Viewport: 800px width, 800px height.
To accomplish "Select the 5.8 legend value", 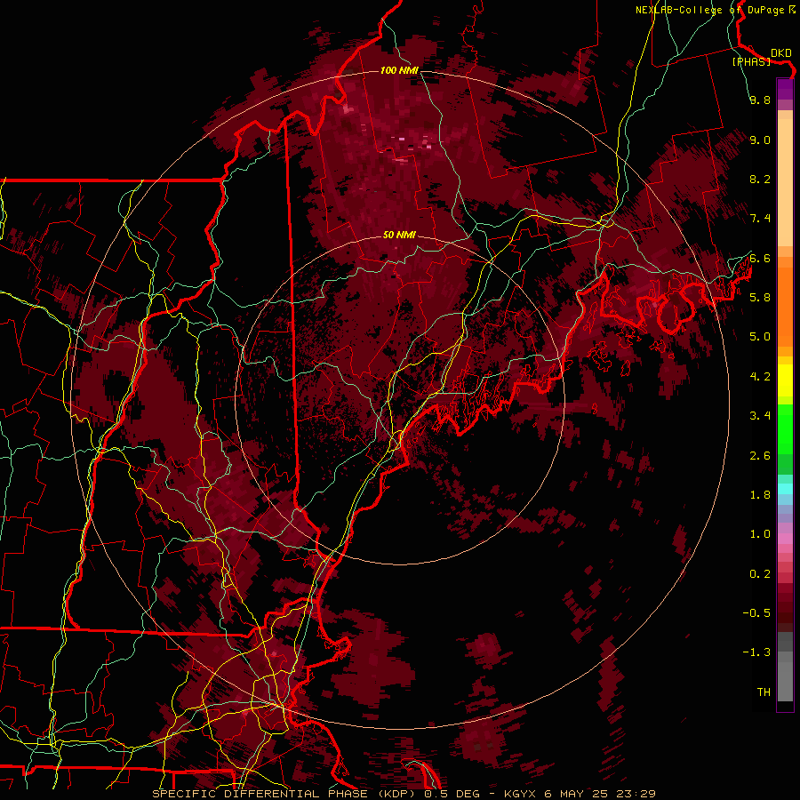I will 760,298.
